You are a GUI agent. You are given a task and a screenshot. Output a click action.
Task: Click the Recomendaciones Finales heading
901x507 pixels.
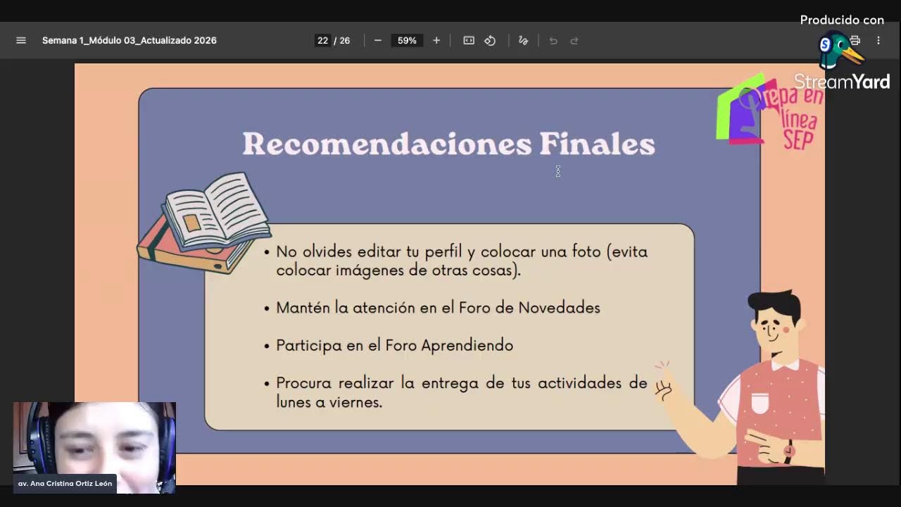pyautogui.click(x=449, y=144)
